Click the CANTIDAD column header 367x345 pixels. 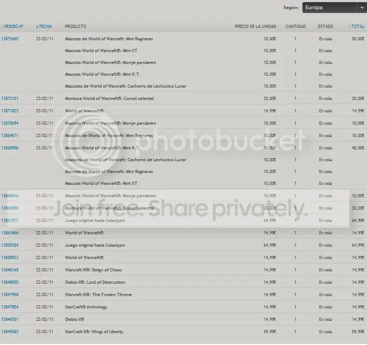pyautogui.click(x=295, y=26)
